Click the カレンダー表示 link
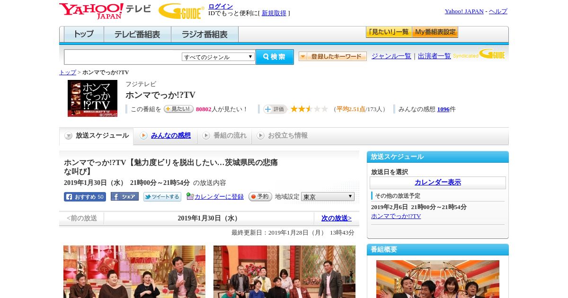The height and width of the screenshot is (298, 568). click(438, 182)
